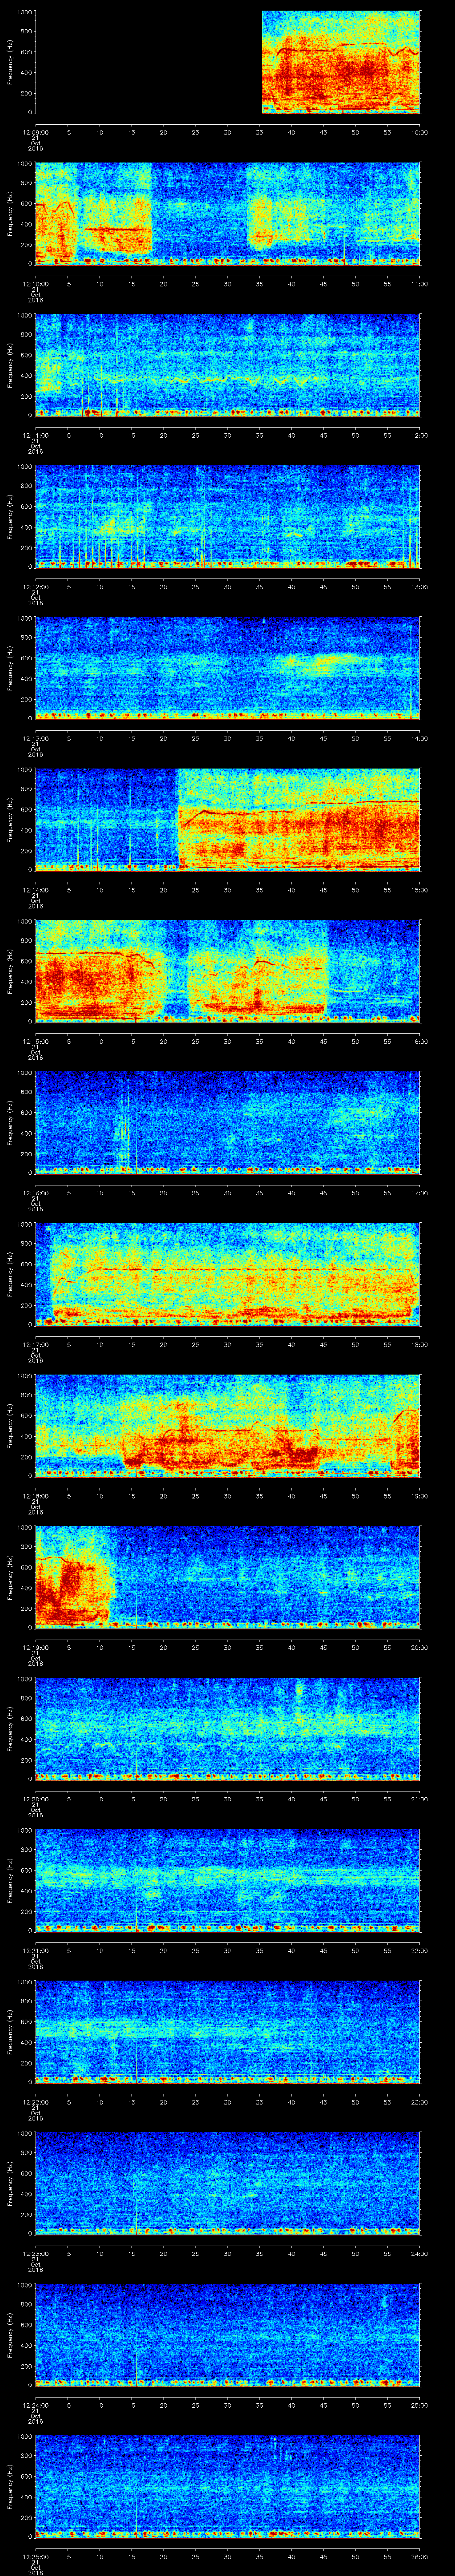Viewport: 455px width, 2576px height.
Task: Click the Frequency (Hz) axis label of the 12:09:00 panel
Action: pyautogui.click(x=10, y=62)
